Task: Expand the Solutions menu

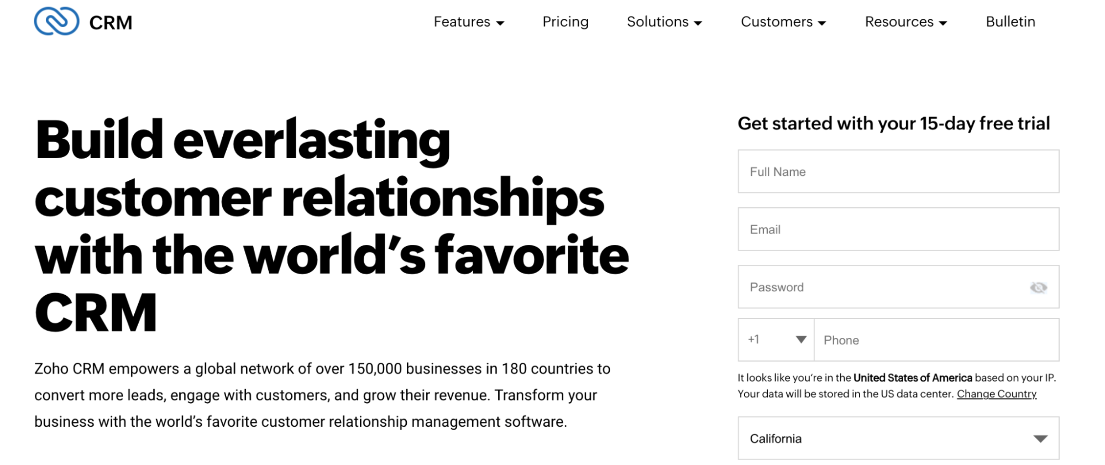Action: [664, 22]
